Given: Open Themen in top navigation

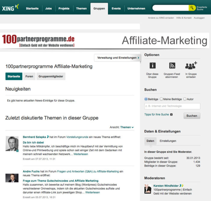Looking at the screenshot, I should pyautogui.click(x=81, y=8).
